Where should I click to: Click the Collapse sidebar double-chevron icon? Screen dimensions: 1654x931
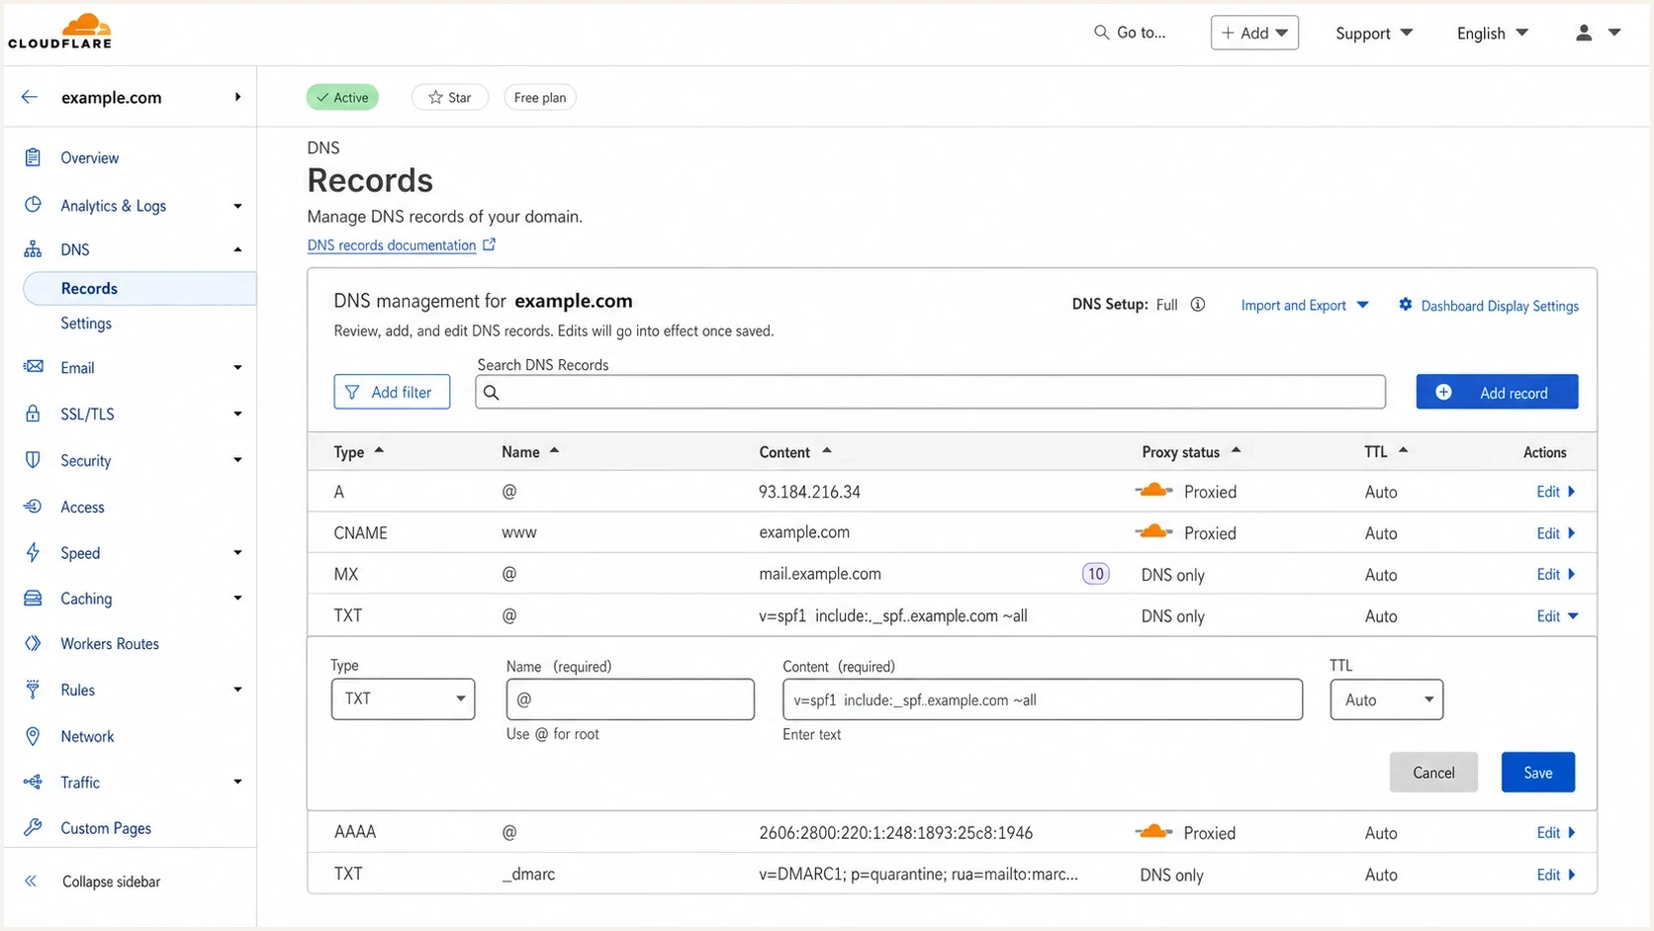pyautogui.click(x=31, y=881)
